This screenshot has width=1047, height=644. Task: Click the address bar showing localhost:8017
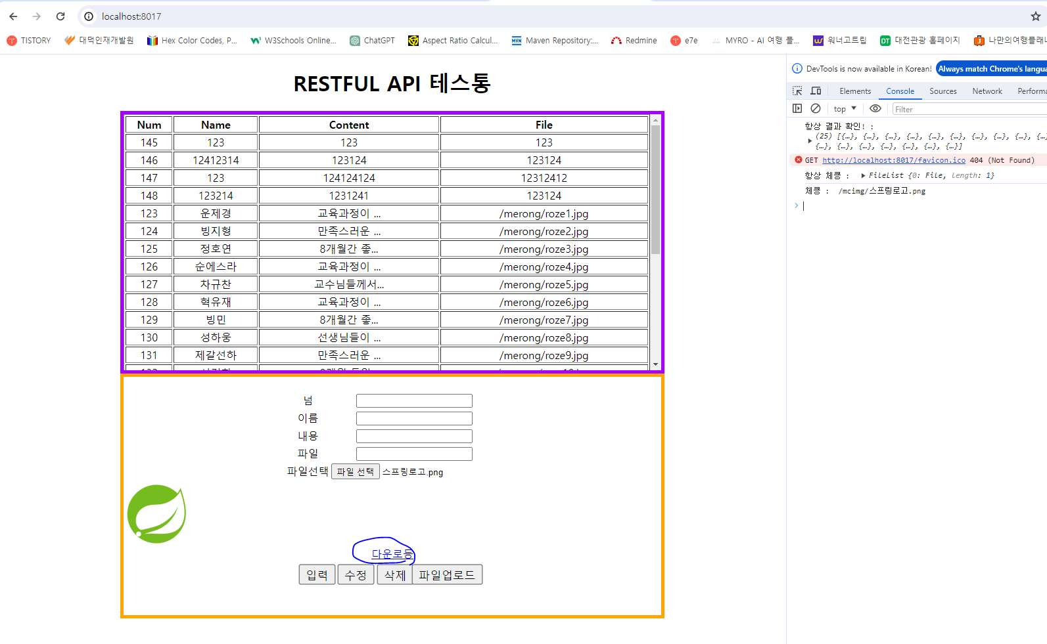pos(131,16)
